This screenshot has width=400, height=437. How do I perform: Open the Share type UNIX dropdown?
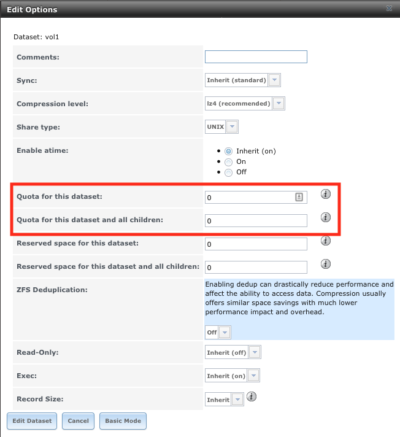221,127
